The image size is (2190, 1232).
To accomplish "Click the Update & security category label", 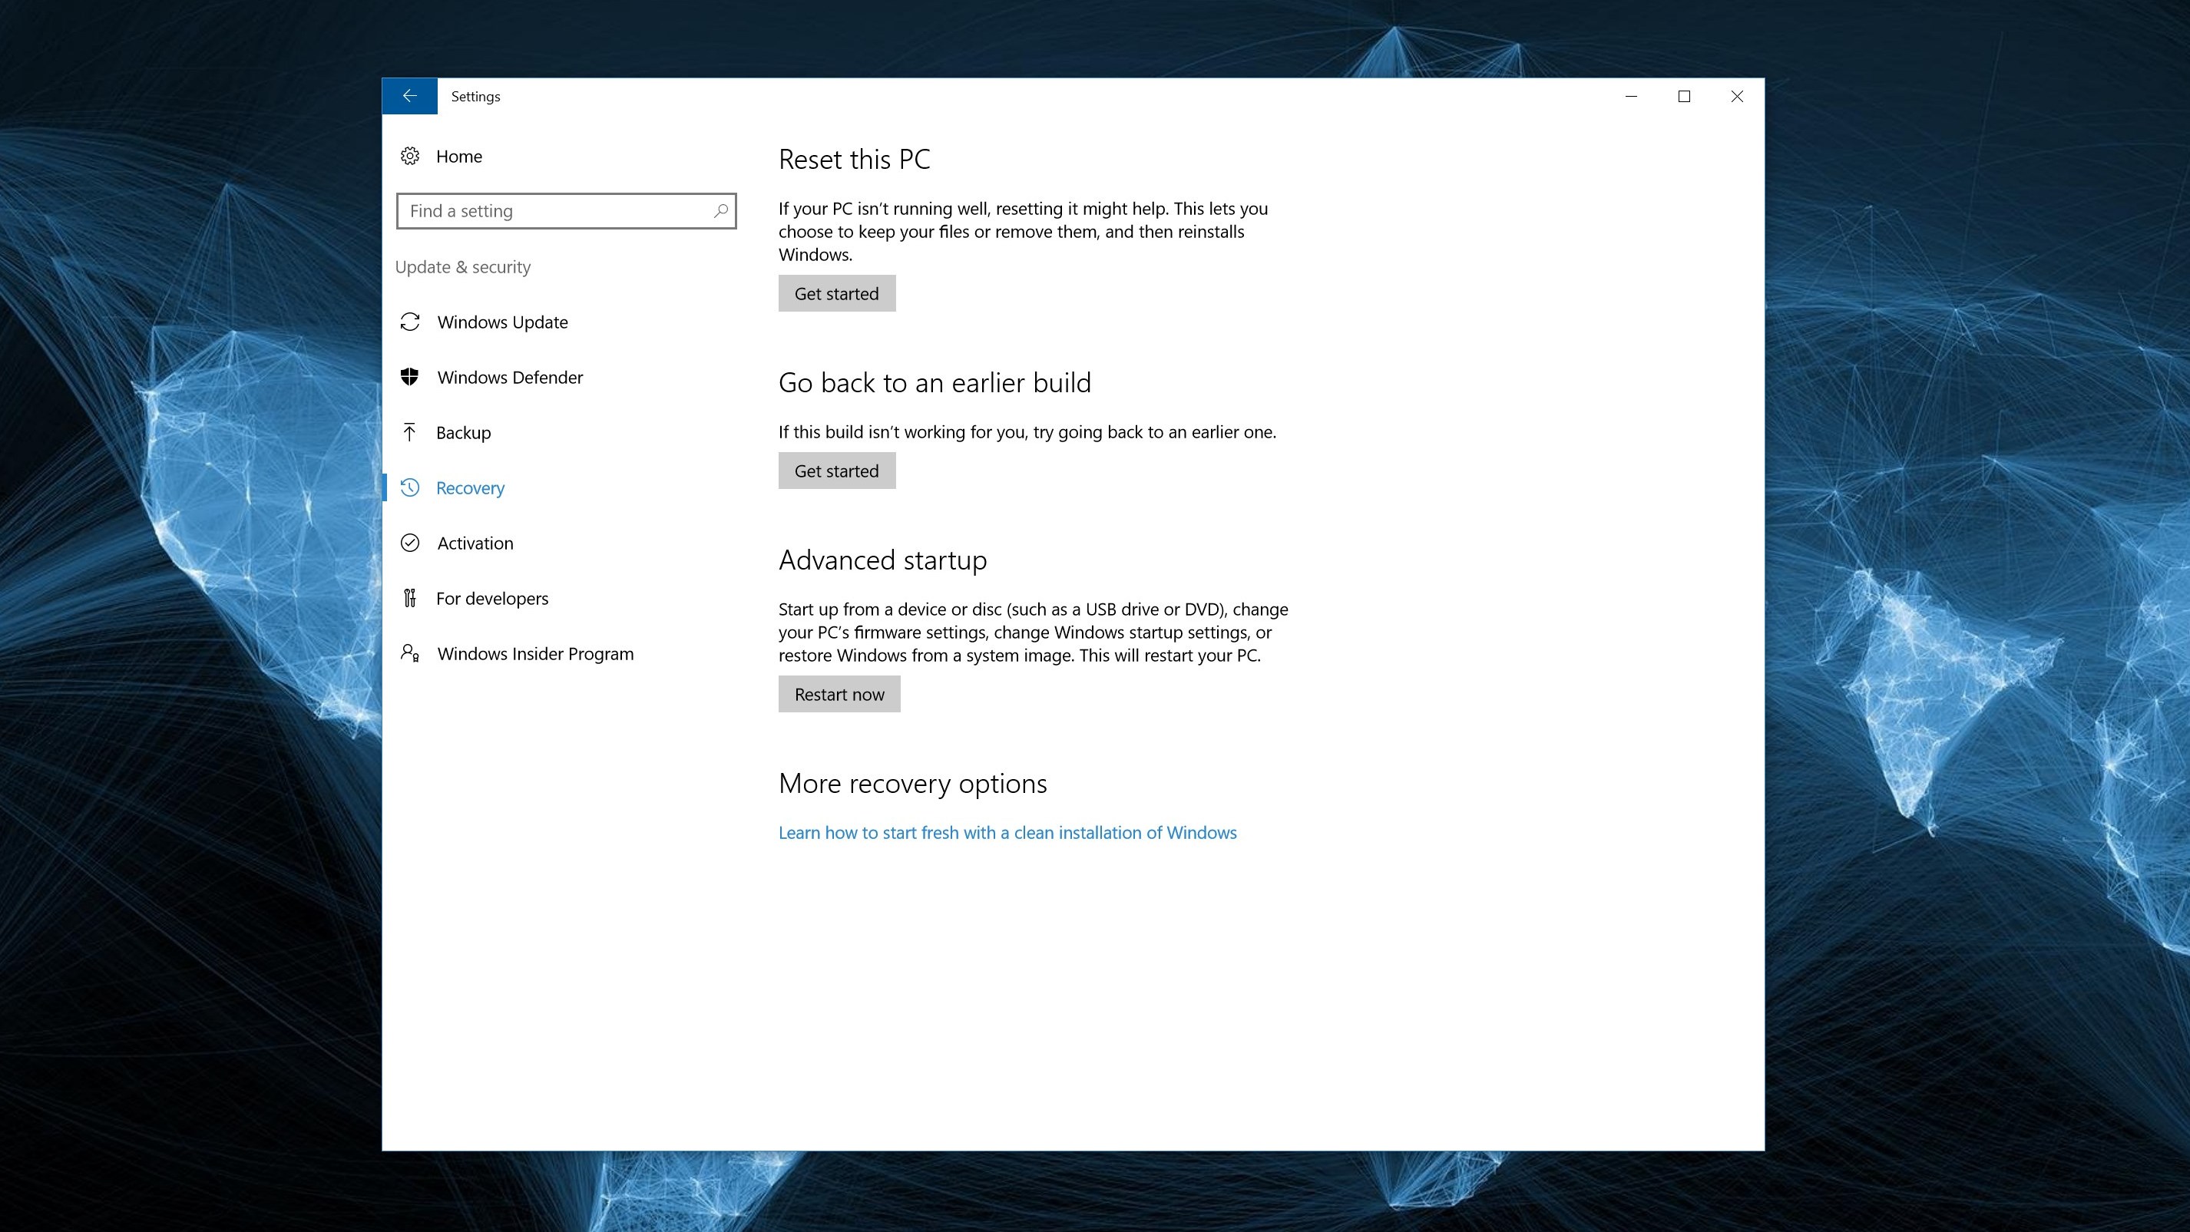I will pyautogui.click(x=462, y=267).
